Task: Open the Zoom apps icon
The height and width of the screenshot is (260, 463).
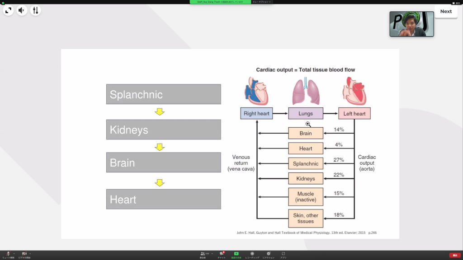Action: coord(283,254)
